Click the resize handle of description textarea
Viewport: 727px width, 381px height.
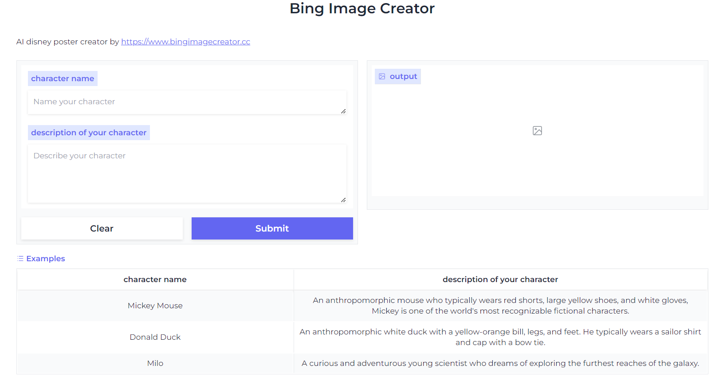pos(343,200)
